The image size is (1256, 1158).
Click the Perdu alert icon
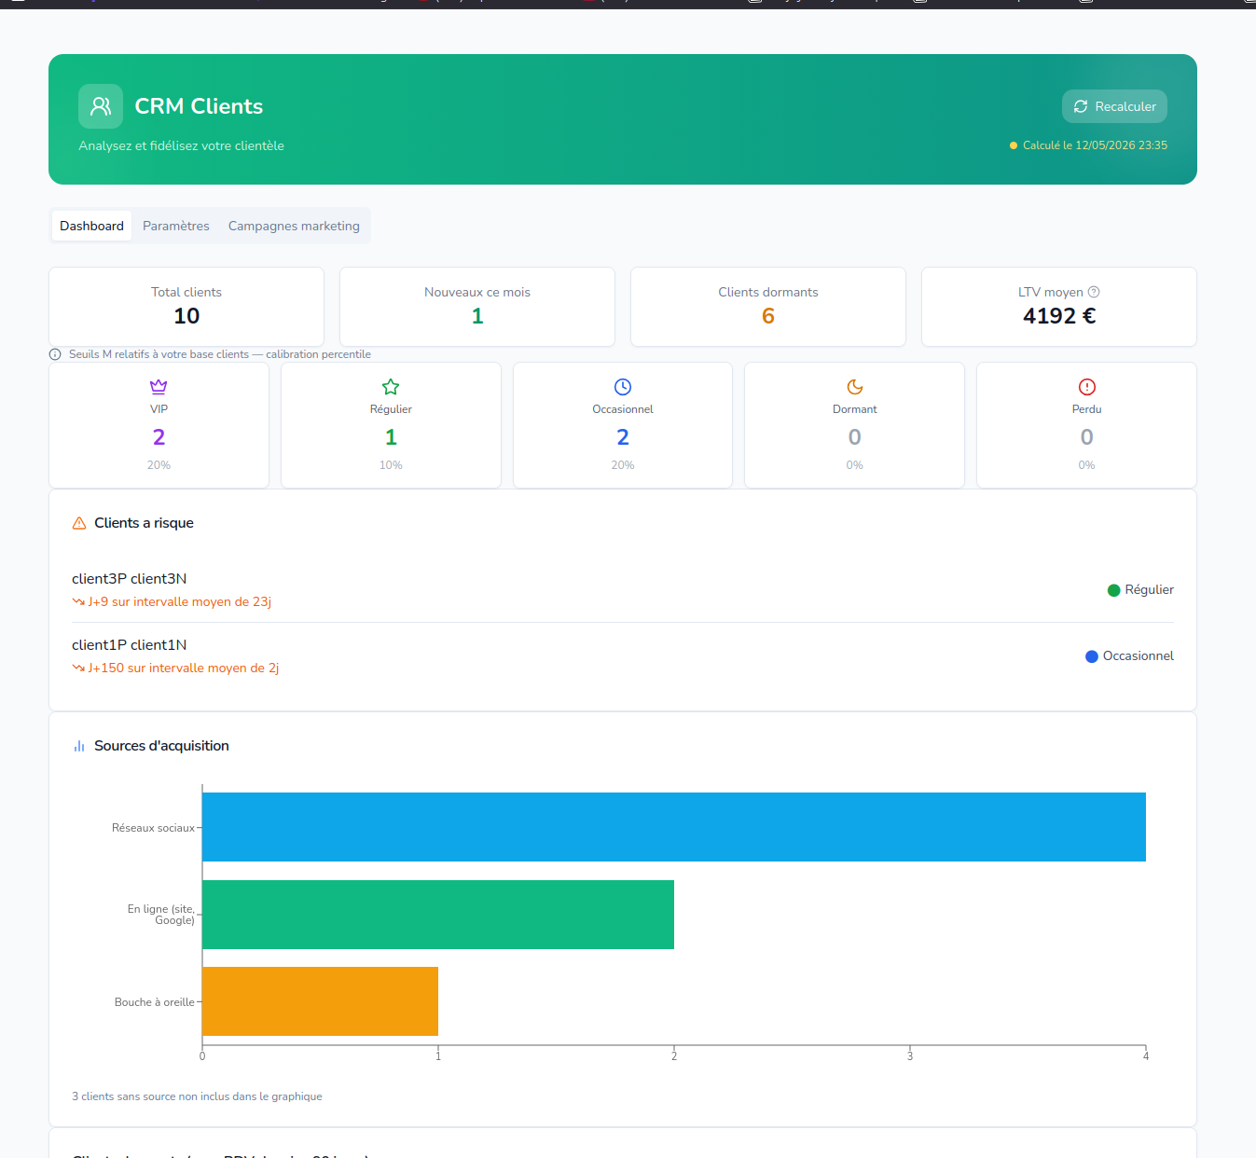pos(1087,387)
